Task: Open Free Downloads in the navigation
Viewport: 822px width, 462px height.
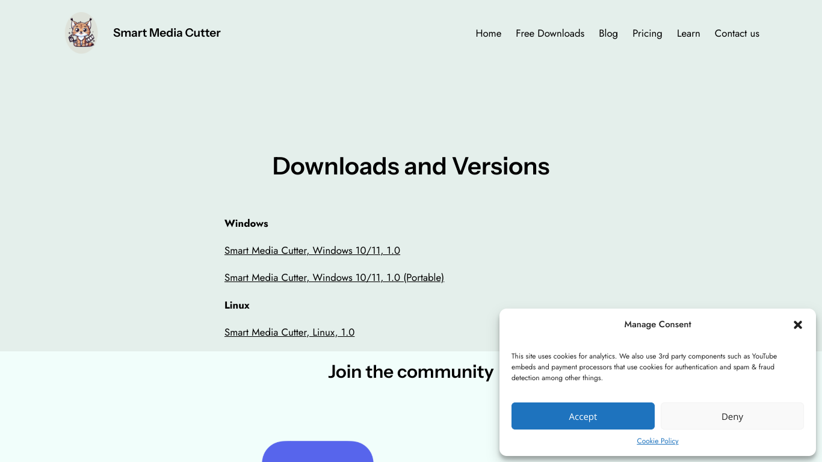Action: point(550,34)
